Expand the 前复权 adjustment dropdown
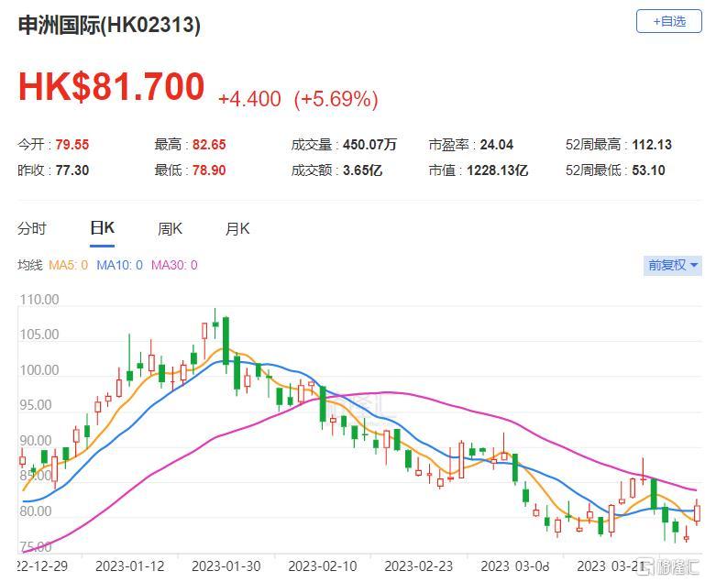705x582 pixels. pos(673,265)
